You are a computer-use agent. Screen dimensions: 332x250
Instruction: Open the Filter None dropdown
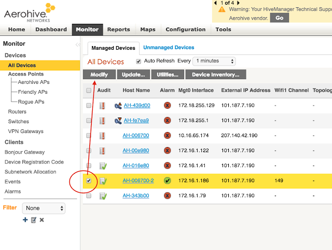tap(44, 208)
